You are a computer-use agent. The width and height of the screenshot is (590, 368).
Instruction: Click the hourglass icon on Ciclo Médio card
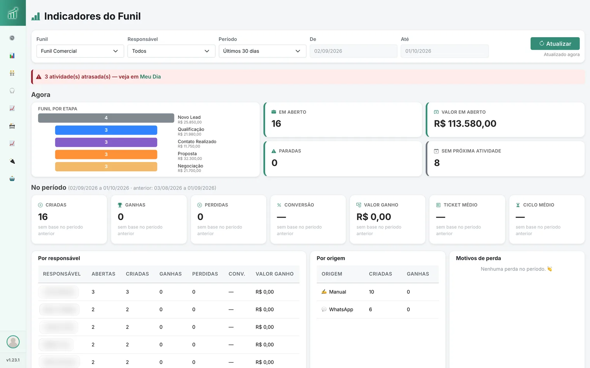point(518,205)
